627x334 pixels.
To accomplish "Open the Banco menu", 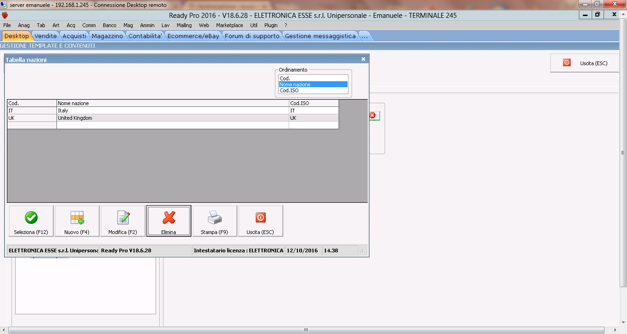I will pyautogui.click(x=110, y=25).
